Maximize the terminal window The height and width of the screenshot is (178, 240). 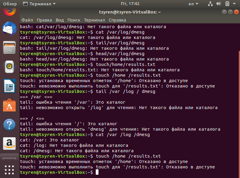pyautogui.click(x=230, y=12)
